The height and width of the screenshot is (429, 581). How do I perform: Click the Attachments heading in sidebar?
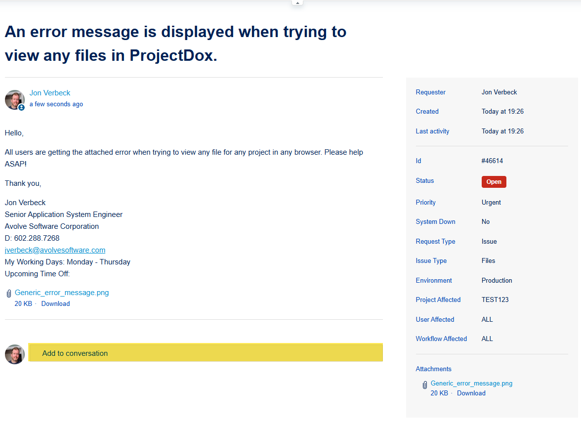tap(434, 369)
